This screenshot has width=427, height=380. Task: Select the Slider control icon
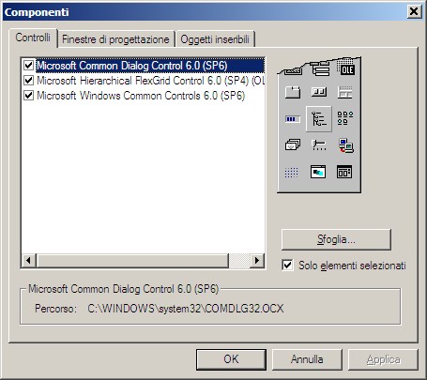coord(319,145)
